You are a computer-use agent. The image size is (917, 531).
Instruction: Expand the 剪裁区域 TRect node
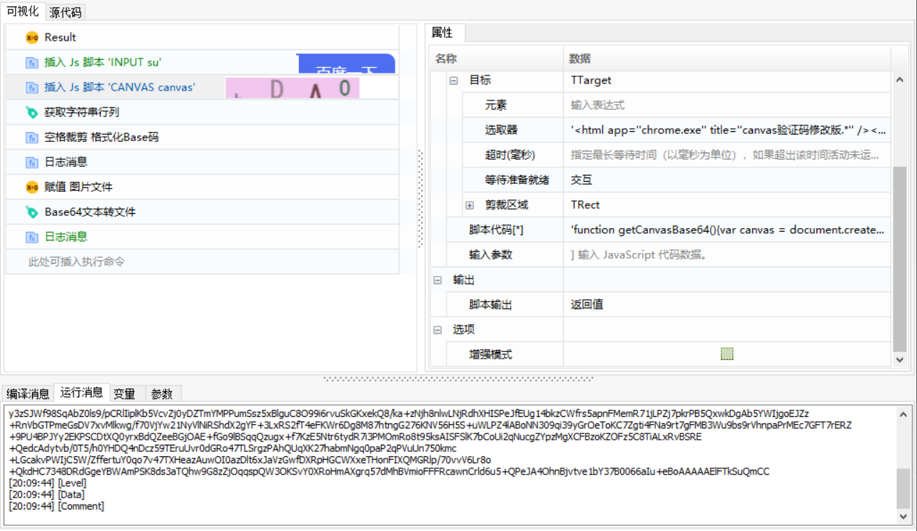[469, 205]
